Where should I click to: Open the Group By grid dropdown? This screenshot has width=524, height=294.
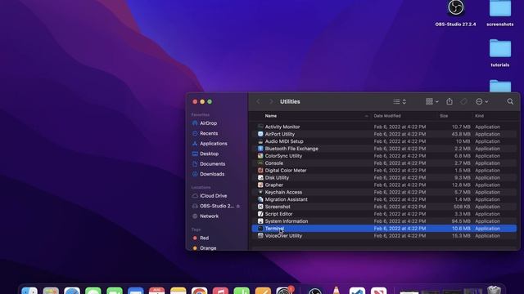tap(431, 101)
